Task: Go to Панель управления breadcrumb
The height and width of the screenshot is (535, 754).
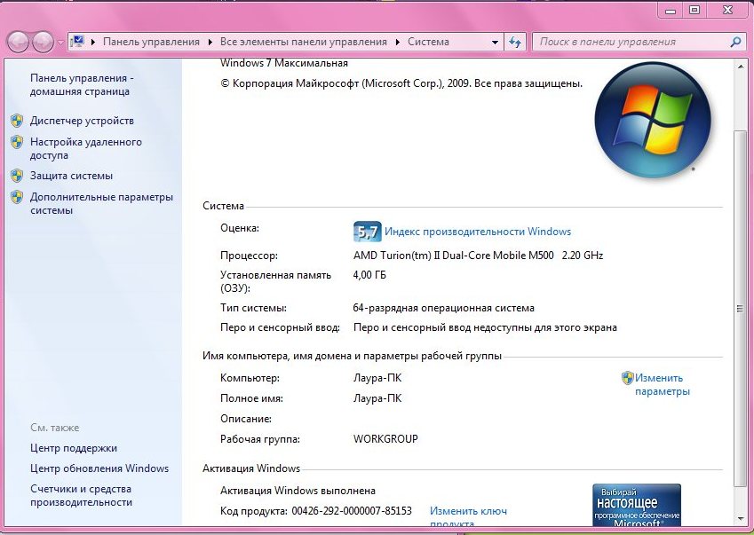Action: tap(151, 42)
